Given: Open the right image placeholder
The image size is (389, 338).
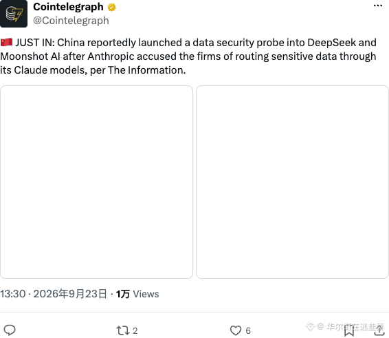Looking at the screenshot, I should tap(292, 182).
